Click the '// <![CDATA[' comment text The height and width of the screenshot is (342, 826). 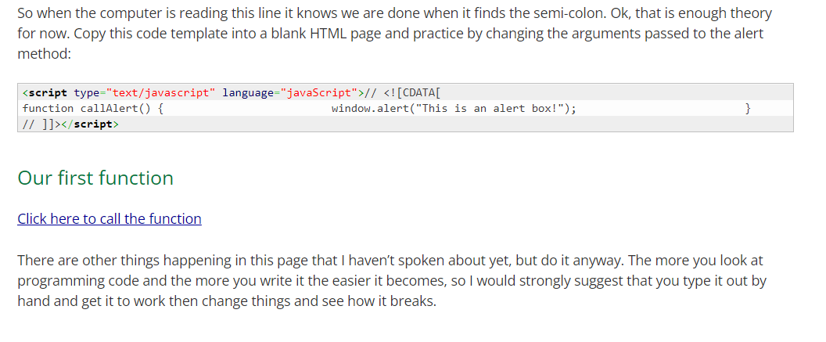pyautogui.click(x=403, y=93)
